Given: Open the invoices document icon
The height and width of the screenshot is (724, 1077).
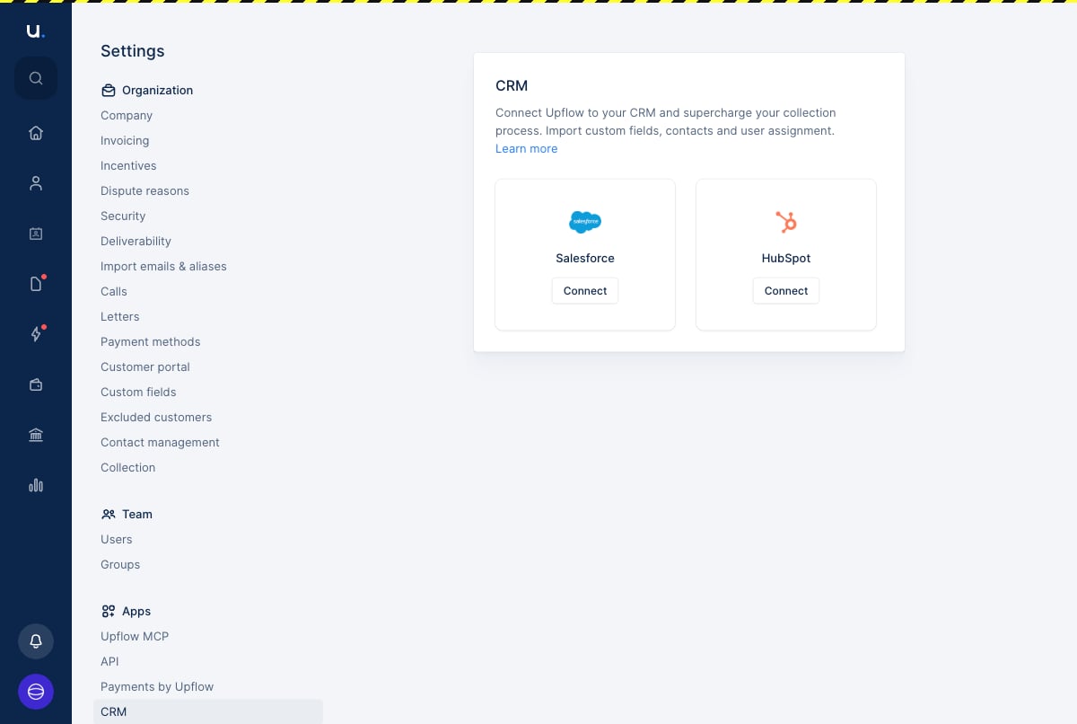Looking at the screenshot, I should tap(36, 284).
